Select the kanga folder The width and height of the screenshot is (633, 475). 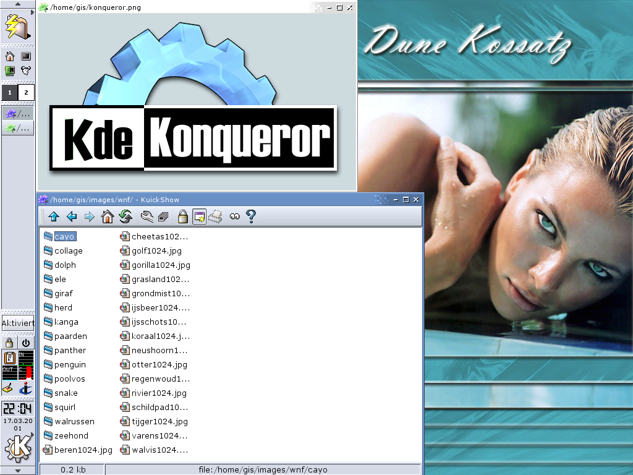61,322
